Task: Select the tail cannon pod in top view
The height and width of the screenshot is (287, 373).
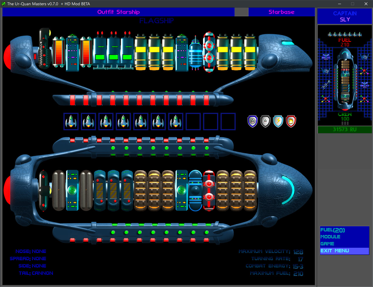Action: [x=45, y=48]
